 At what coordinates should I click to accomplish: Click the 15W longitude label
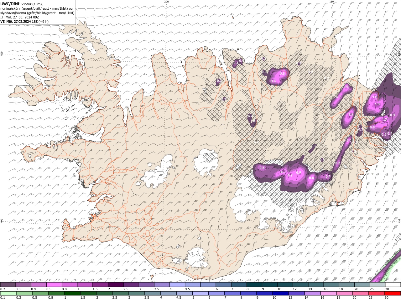[332, 2]
